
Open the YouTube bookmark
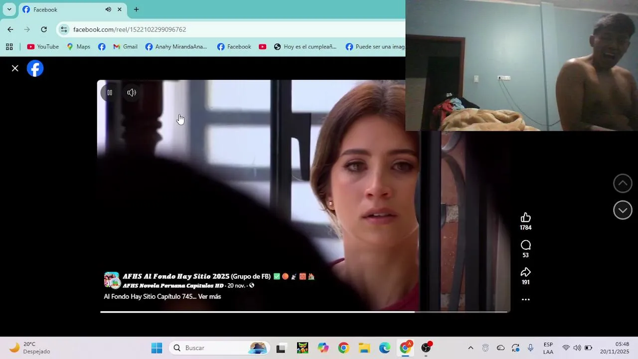click(43, 47)
